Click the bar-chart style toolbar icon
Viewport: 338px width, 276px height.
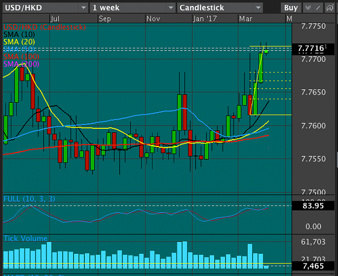(x=308, y=8)
